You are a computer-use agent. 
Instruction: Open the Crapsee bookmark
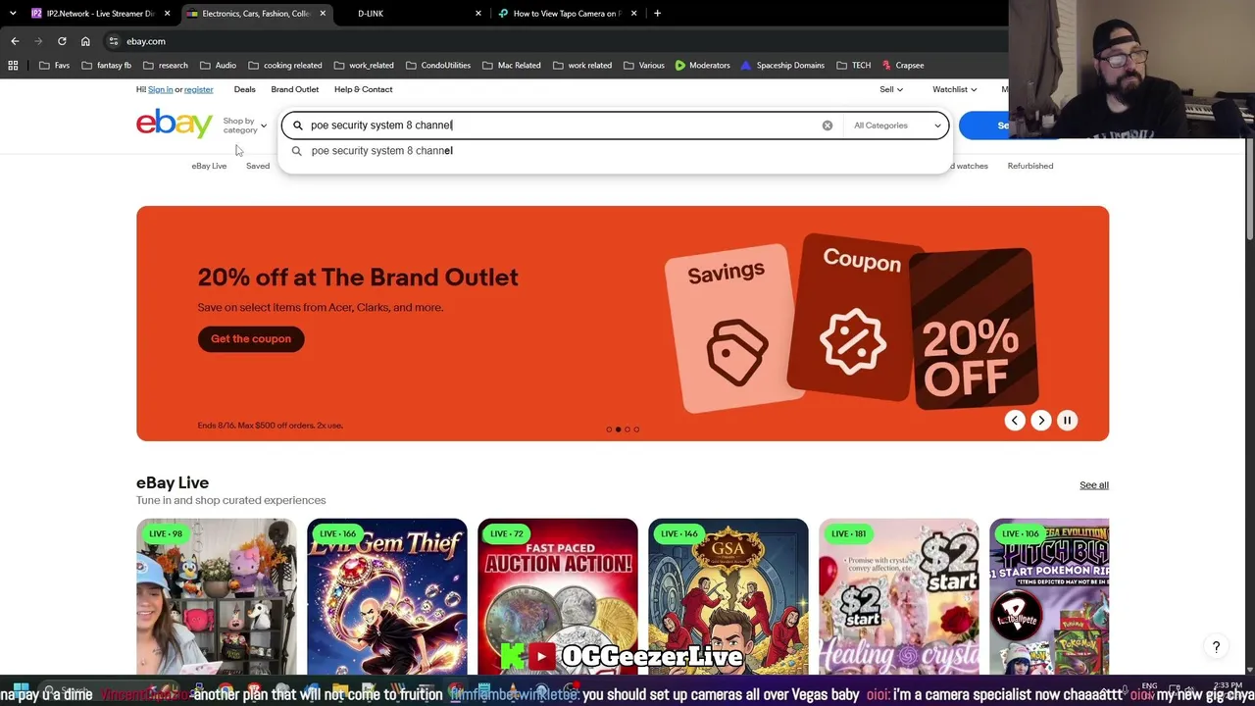[903, 66]
